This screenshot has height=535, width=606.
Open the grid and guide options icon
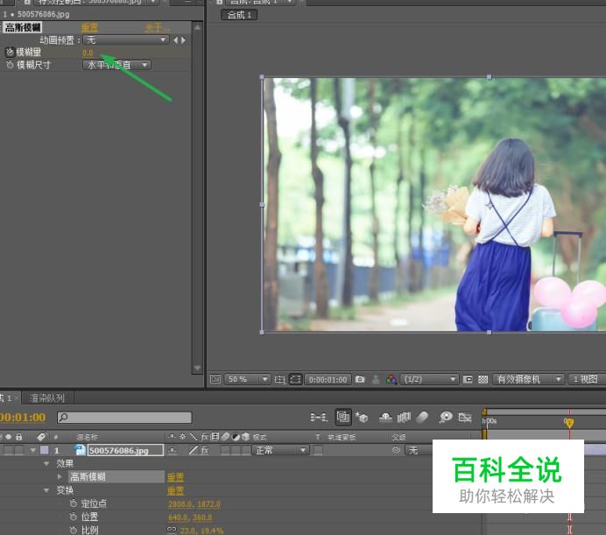pos(279,380)
